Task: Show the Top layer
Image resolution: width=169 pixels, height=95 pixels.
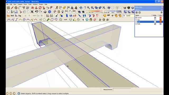Action: point(155,20)
